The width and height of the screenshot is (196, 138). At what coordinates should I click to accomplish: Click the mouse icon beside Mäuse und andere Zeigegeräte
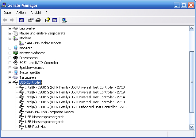point(16,33)
